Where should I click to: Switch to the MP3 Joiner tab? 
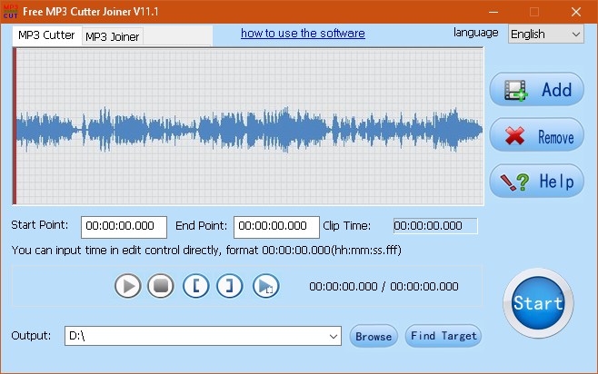pos(112,35)
